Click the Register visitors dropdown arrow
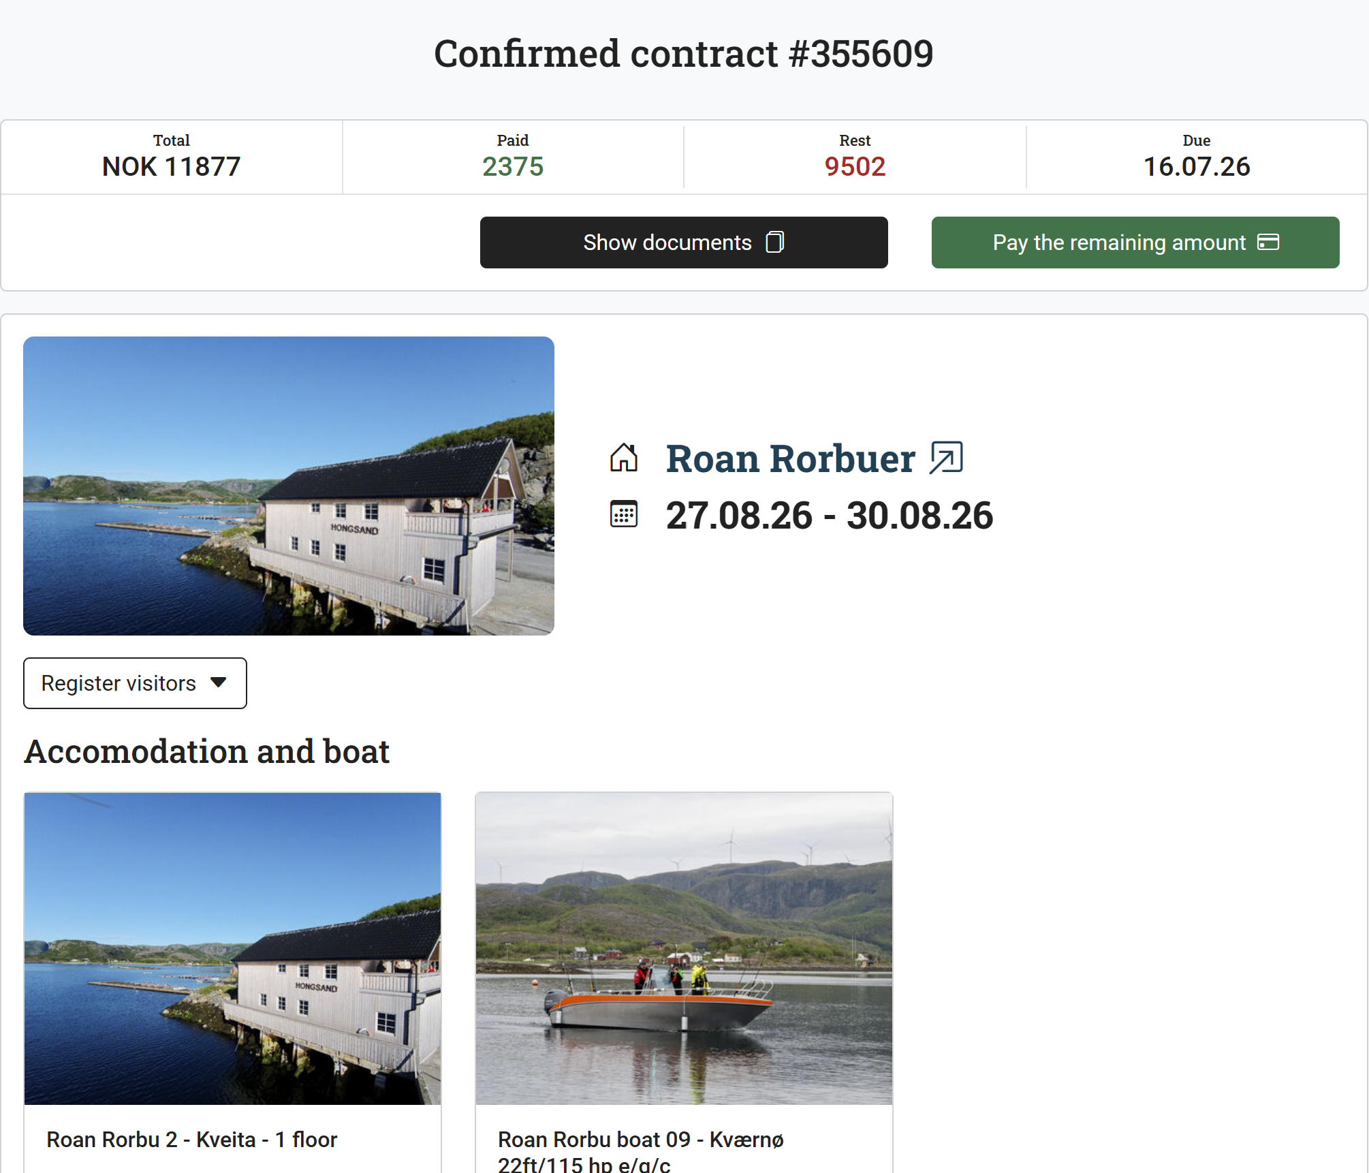 [x=218, y=683]
